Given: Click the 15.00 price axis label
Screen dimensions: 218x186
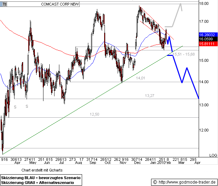Looking at the screenshot, I should pos(204,60).
